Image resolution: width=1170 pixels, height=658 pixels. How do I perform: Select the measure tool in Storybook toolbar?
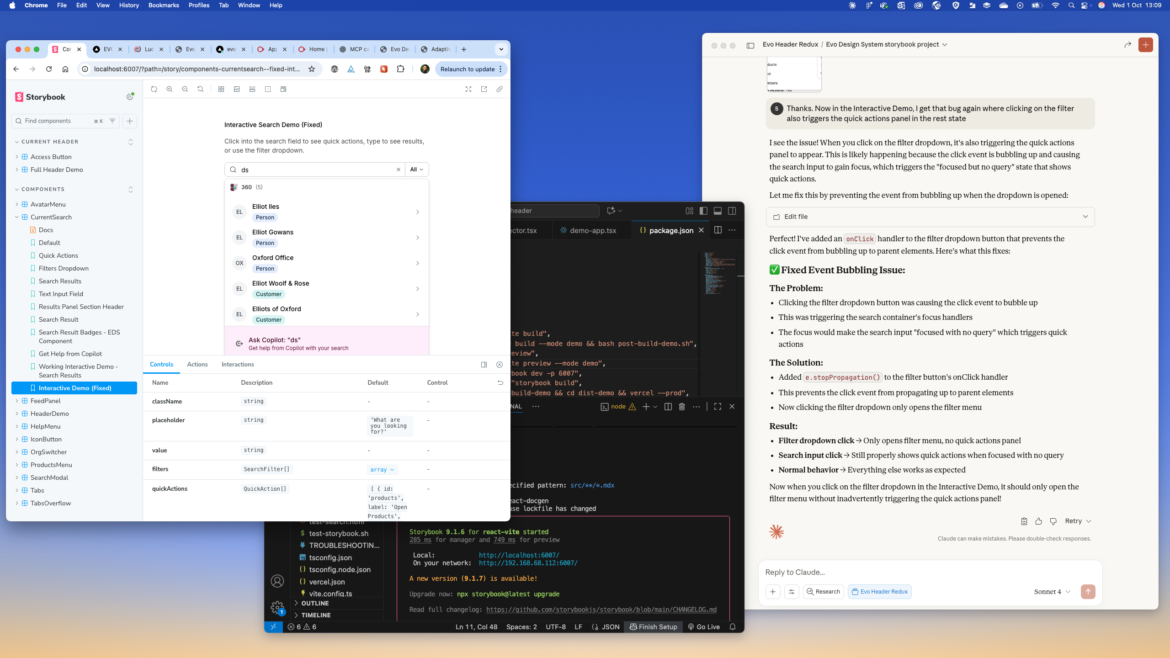252,89
